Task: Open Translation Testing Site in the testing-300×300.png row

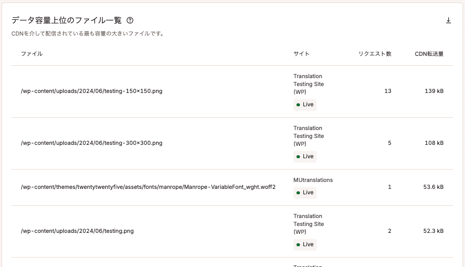Action: 308,136
